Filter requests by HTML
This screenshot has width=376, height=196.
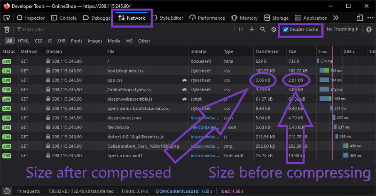coord(23,41)
